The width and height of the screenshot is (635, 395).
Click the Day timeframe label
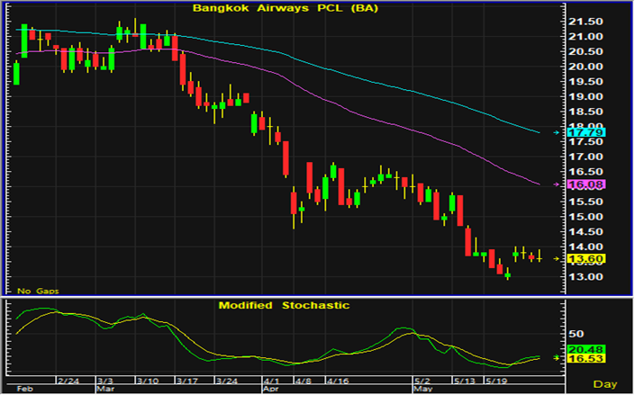point(605,384)
